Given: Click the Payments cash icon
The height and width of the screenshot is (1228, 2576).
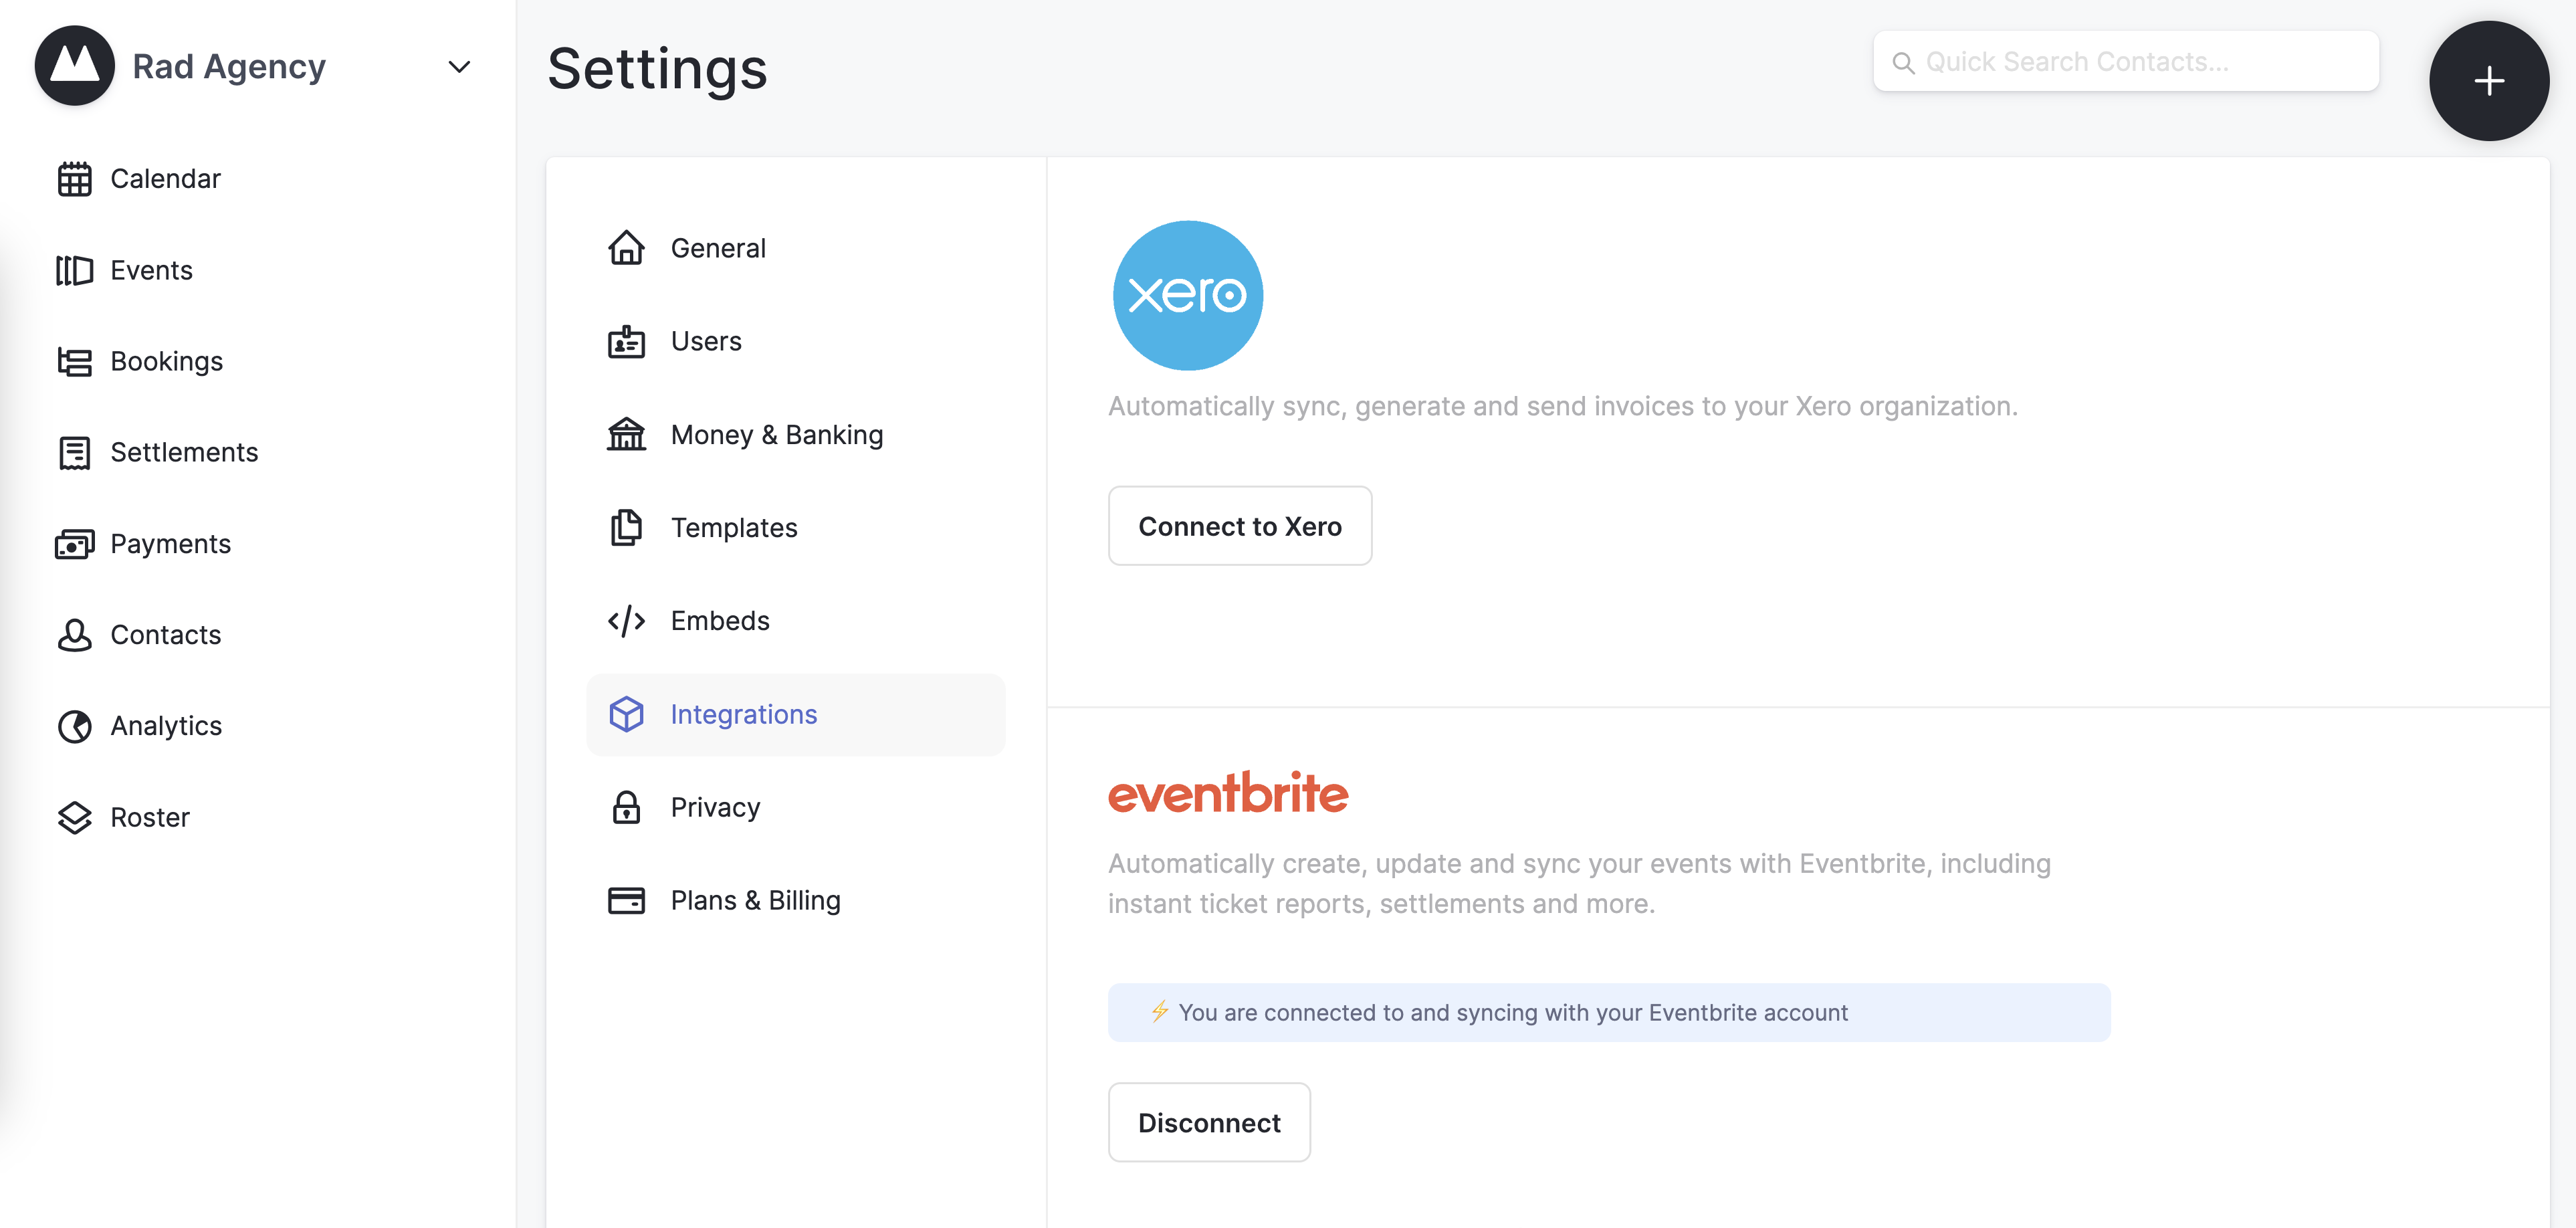Looking at the screenshot, I should click(x=74, y=544).
